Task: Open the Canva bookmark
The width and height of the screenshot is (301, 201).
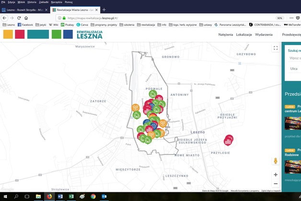Action: [x=82, y=25]
